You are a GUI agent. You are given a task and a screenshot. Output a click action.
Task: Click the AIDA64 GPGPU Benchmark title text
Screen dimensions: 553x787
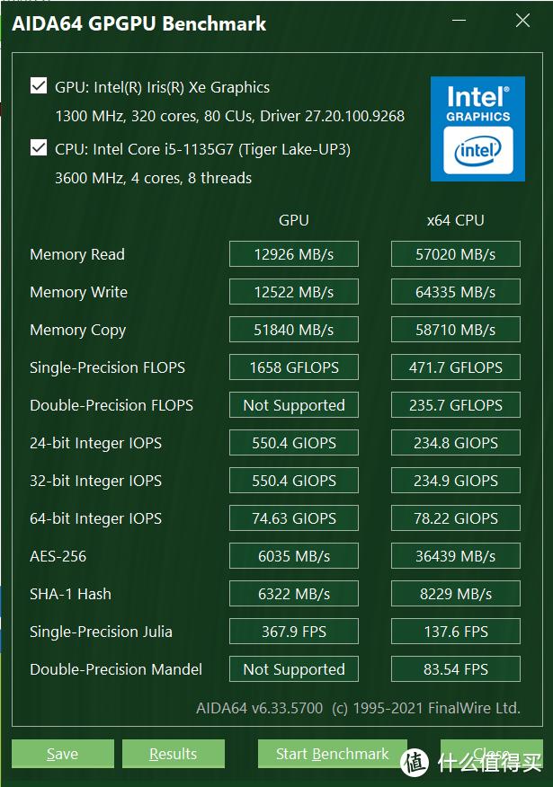click(x=139, y=23)
